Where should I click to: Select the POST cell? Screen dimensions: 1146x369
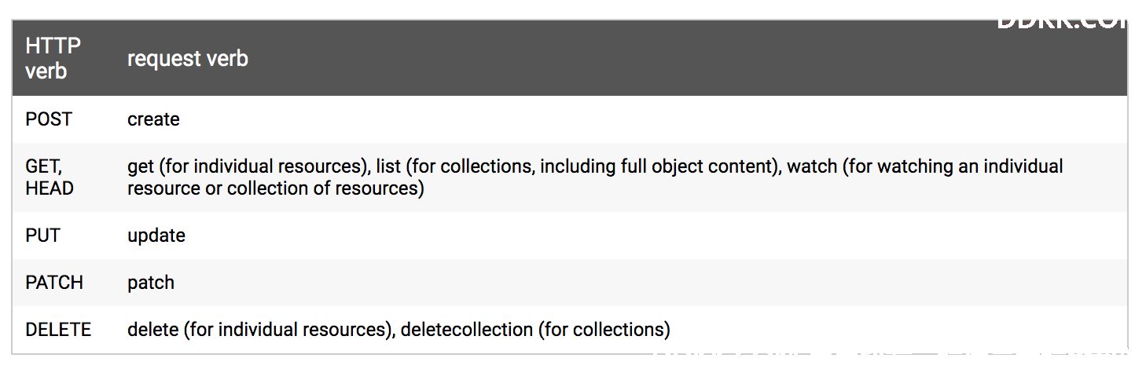coord(49,119)
